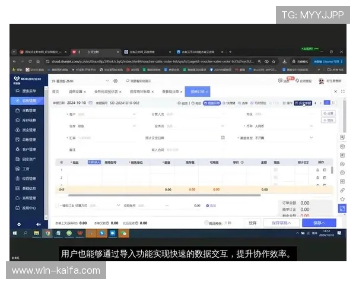Viewport: 356px width, 285px height.
Task: Open the Fixed assets (固定资产) sidebar item
Action: tap(26, 159)
